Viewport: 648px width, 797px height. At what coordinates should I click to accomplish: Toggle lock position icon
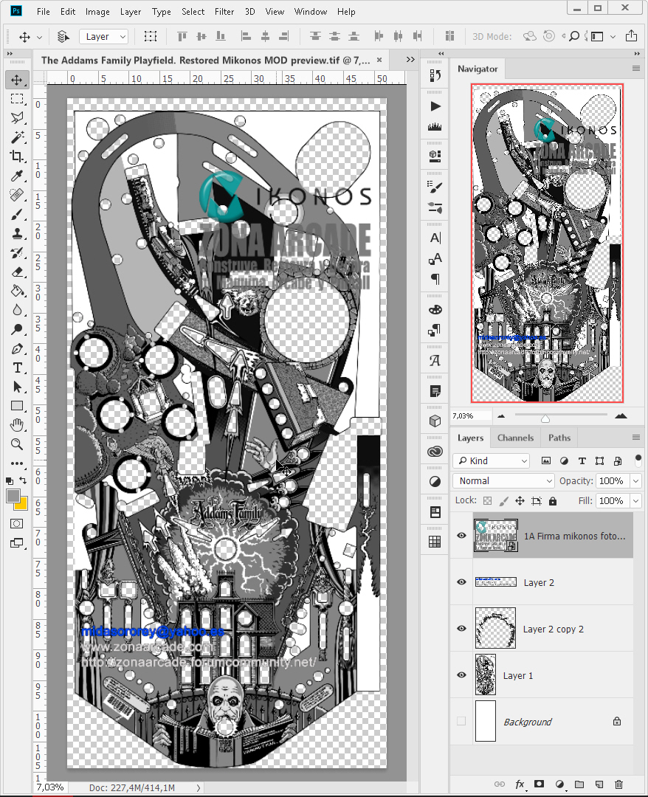point(520,501)
